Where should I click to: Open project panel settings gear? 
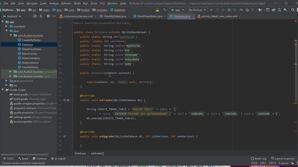(x=48, y=16)
